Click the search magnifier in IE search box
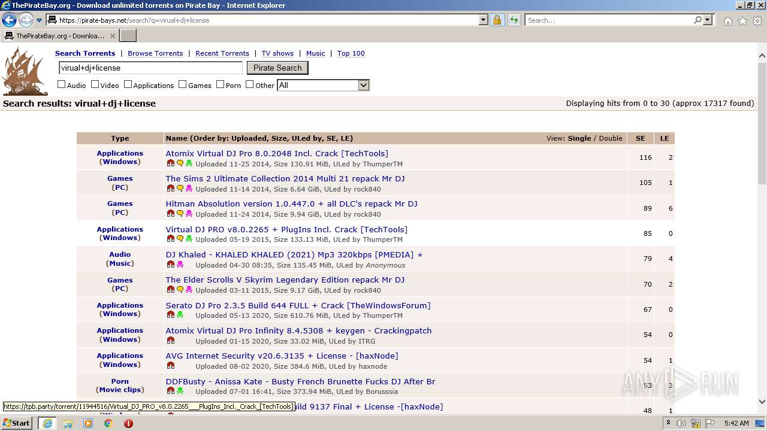767x431 pixels. click(x=697, y=20)
